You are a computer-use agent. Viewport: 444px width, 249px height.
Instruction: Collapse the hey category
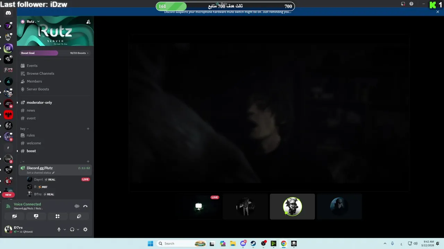tap(24, 129)
